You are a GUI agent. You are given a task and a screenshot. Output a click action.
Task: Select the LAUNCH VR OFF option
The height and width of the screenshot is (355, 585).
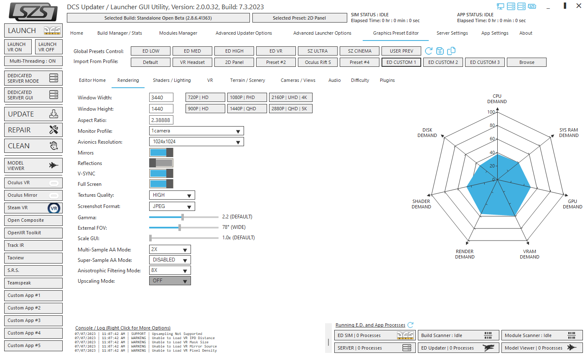(x=49, y=47)
